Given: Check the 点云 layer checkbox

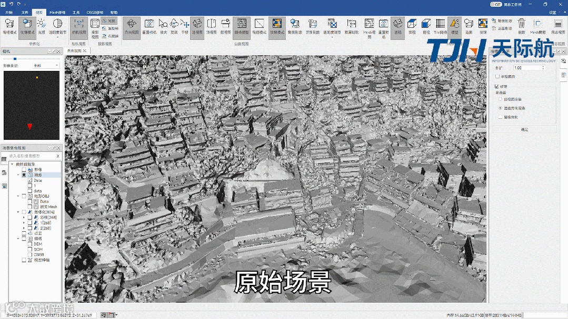Looking at the screenshot, I should [x=24, y=233].
